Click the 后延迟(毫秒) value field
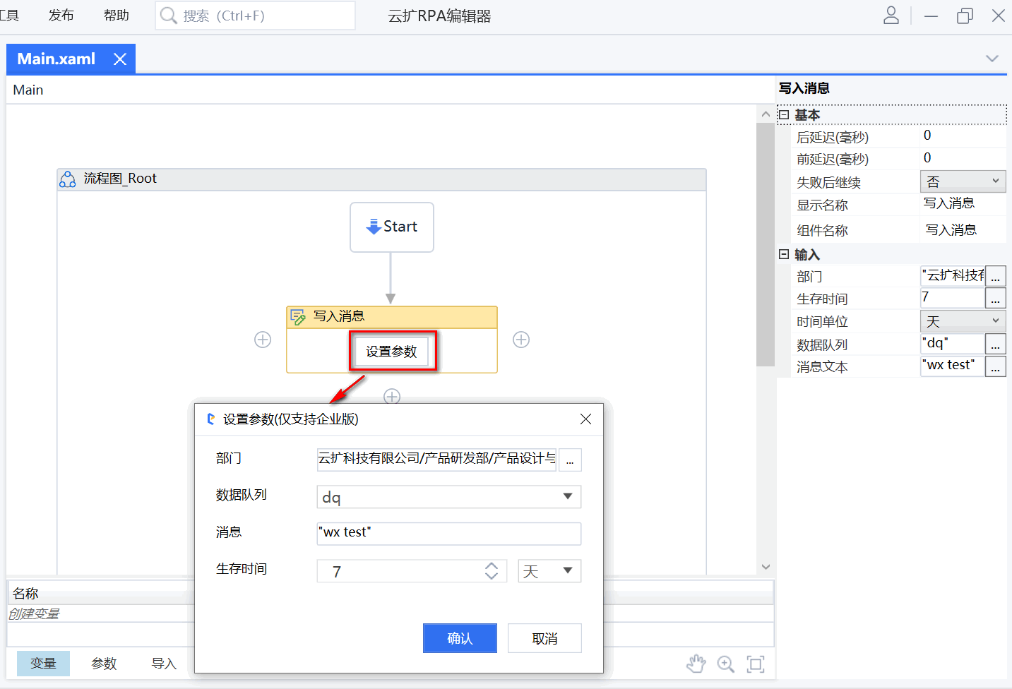Screen dimensions: 1012x689 pos(963,136)
